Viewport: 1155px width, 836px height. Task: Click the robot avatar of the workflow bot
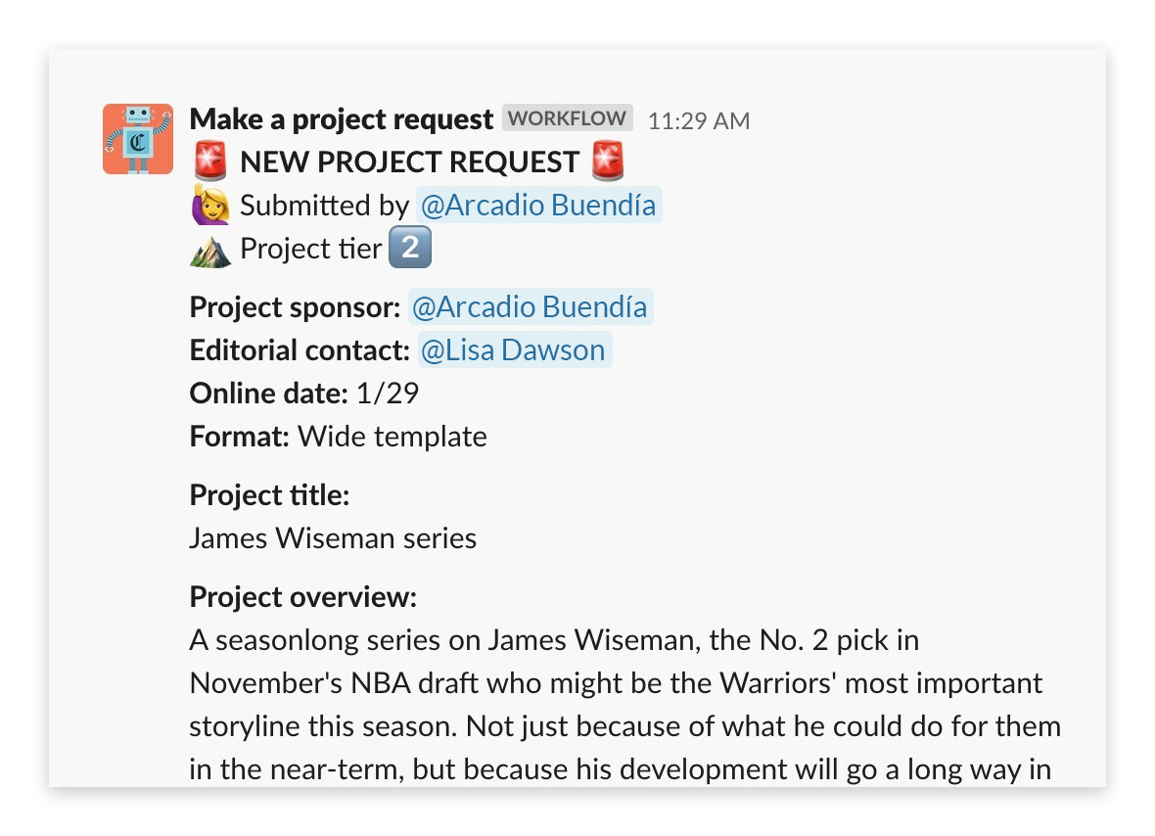coord(138,139)
